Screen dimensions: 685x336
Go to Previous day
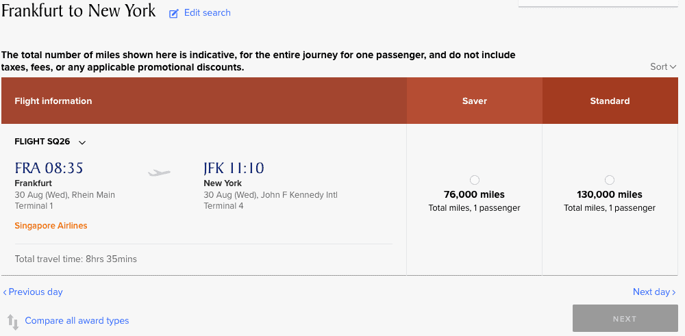click(33, 292)
